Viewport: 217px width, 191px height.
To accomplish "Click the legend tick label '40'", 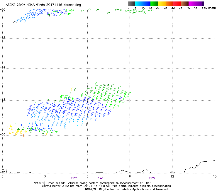I will click(x=188, y=8).
